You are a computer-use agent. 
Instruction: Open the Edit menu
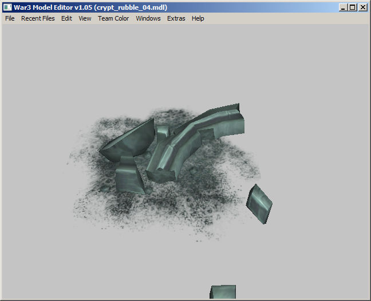coord(66,18)
